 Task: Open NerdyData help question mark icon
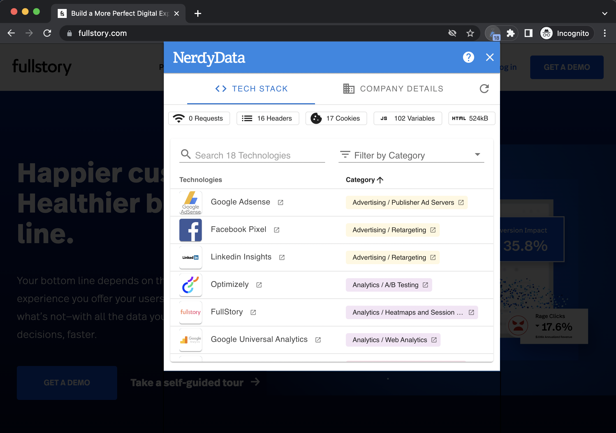point(468,57)
